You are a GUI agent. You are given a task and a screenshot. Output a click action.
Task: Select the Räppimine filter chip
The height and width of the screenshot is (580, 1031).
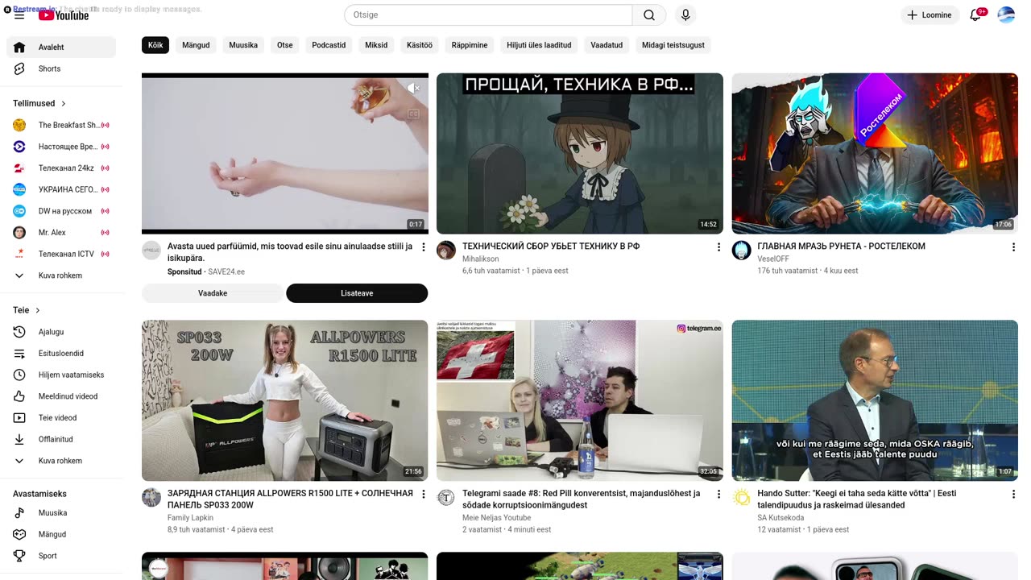point(470,45)
